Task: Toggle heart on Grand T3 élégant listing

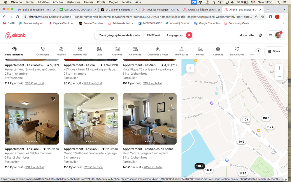Action: (x=112, y=99)
